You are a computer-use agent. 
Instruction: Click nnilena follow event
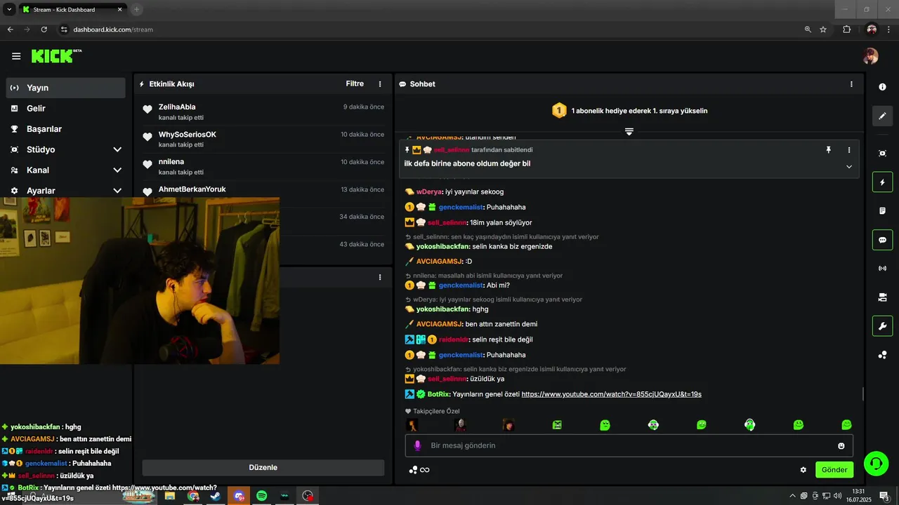tap(263, 166)
